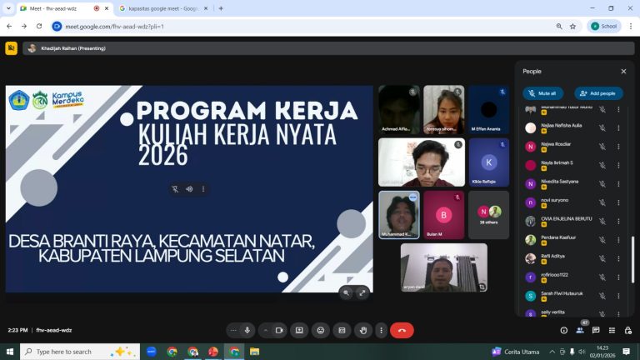Turn on captions icon

(342, 330)
